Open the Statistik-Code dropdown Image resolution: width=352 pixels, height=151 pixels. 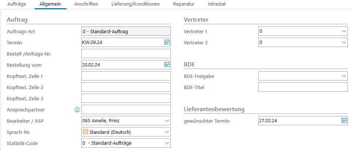click(x=167, y=143)
